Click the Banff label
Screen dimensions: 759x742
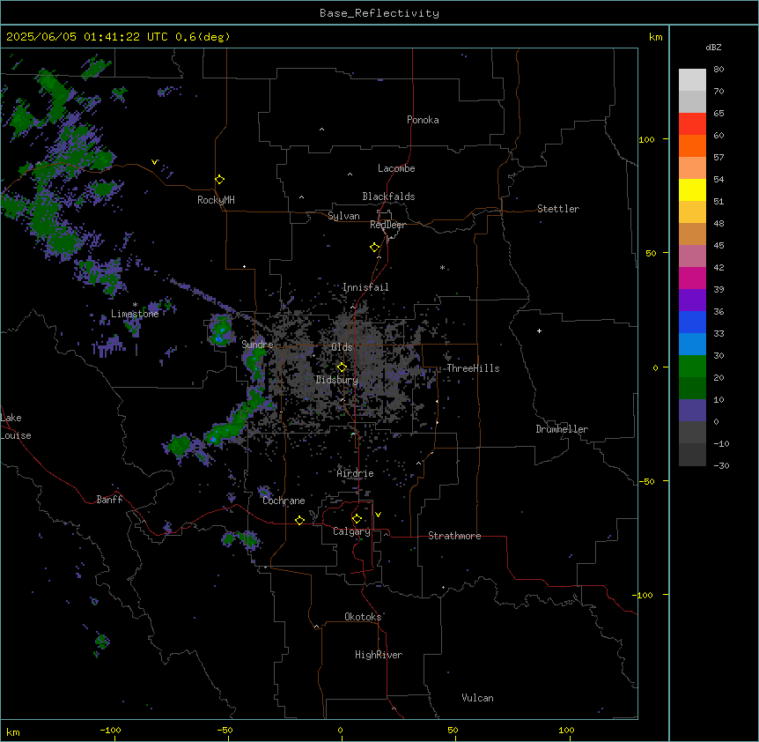point(109,500)
